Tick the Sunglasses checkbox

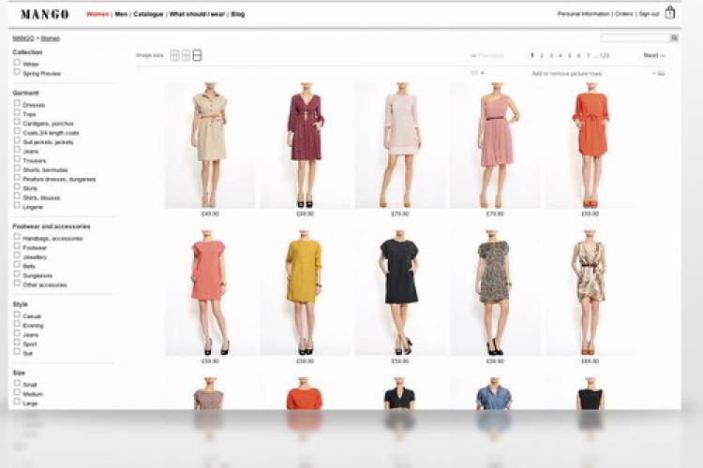17,274
